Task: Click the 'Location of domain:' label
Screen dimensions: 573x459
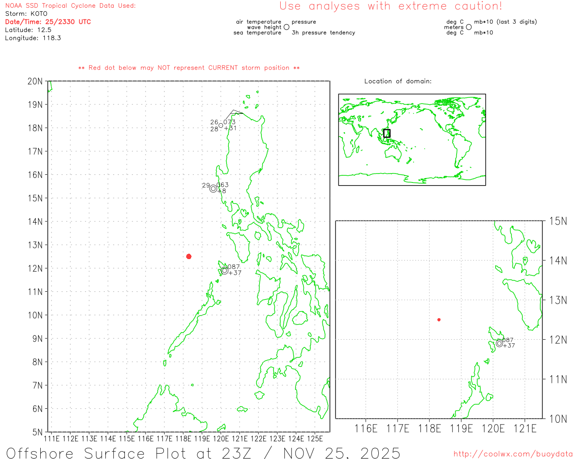Action: click(x=398, y=81)
